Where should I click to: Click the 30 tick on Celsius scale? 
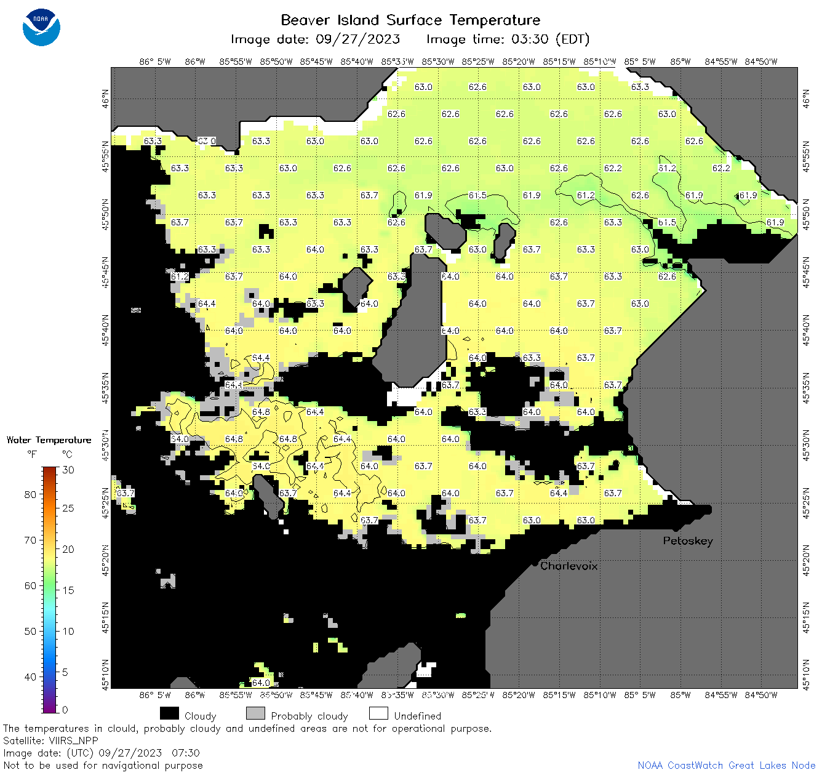point(68,470)
